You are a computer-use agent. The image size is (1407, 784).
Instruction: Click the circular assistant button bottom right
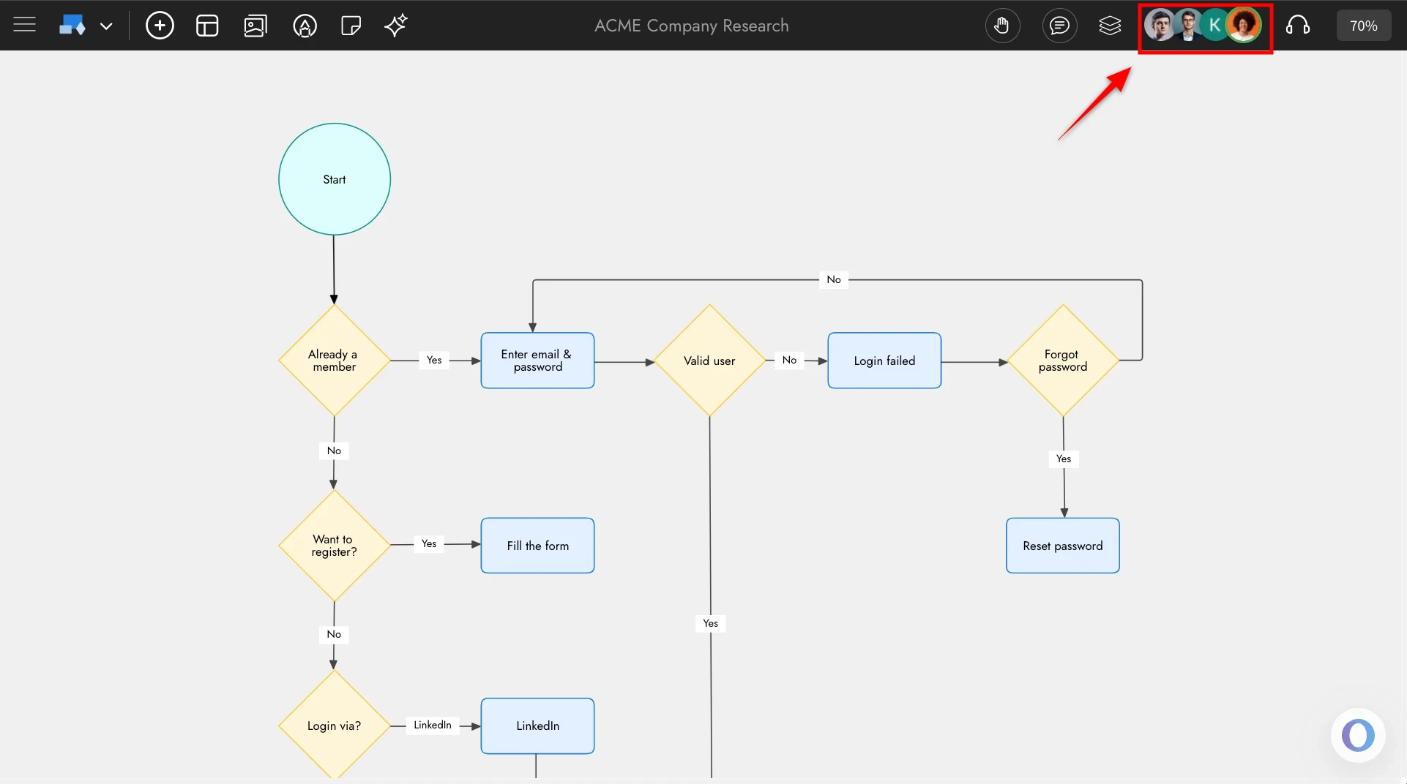(1358, 735)
